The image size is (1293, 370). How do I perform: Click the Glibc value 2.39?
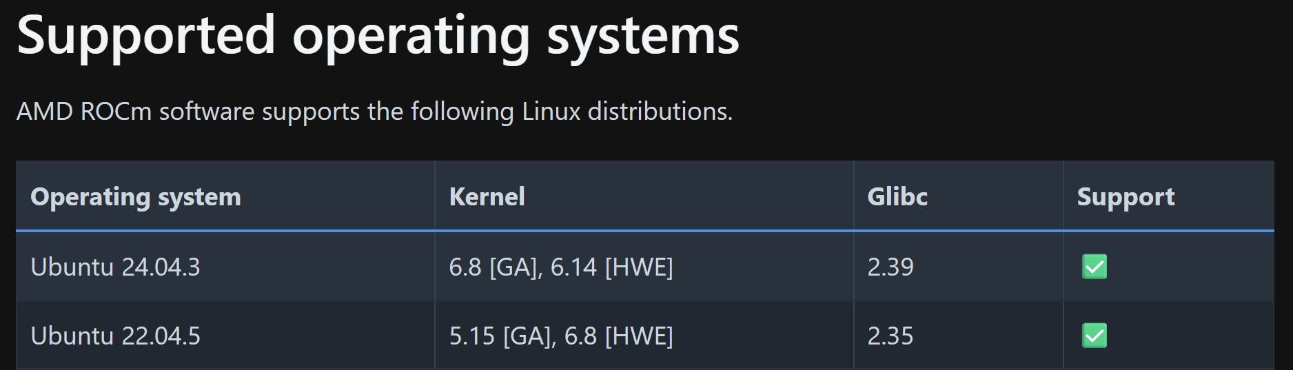tap(890, 267)
